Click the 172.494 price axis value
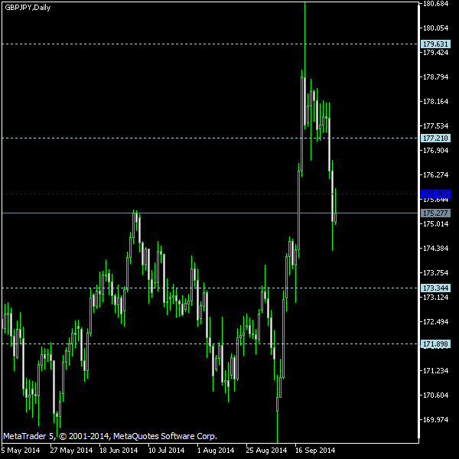 435,322
